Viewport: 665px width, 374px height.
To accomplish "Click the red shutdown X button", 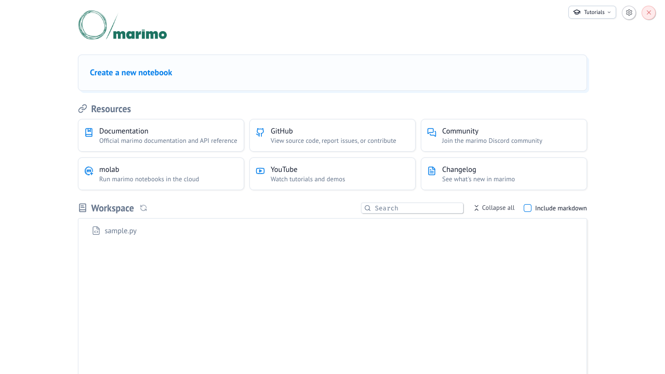I will click(x=648, y=12).
